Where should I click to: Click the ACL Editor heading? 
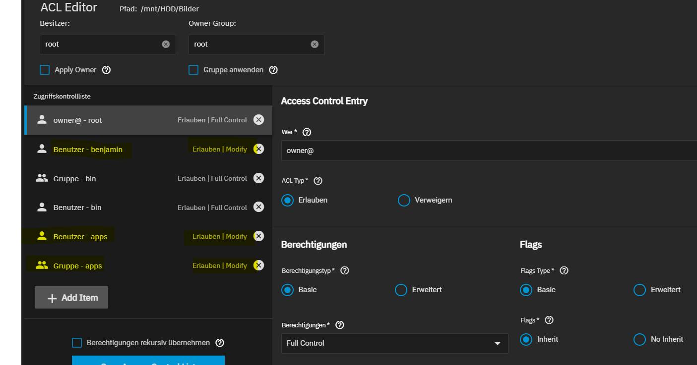pyautogui.click(x=68, y=7)
